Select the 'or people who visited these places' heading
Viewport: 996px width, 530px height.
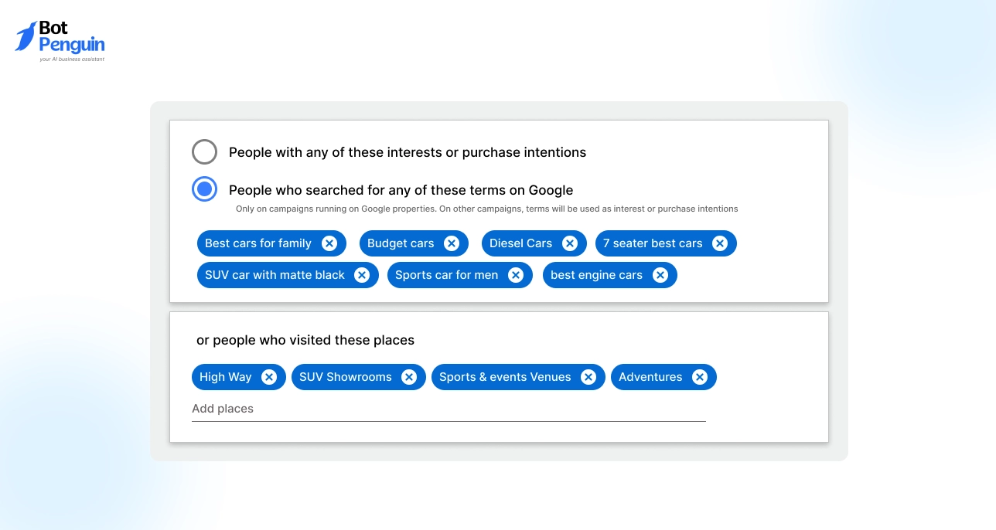pyautogui.click(x=306, y=340)
